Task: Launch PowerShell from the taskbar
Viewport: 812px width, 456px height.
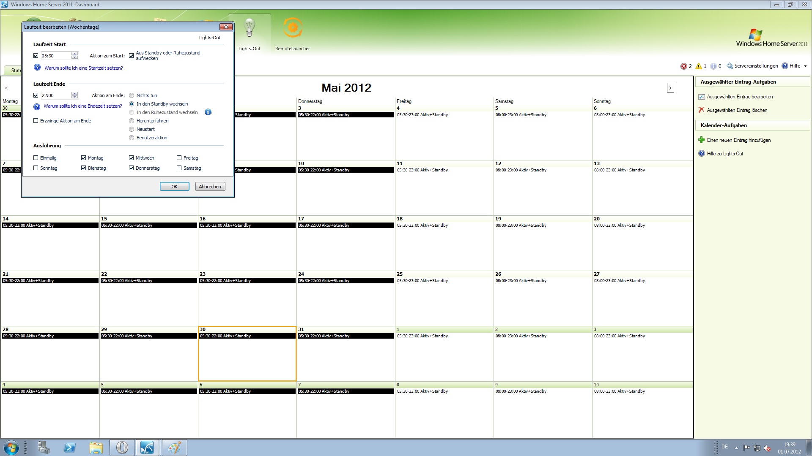Action: tap(70, 447)
